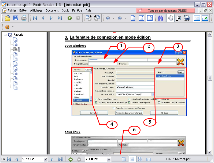Select the Fit Page view icon

point(141,18)
